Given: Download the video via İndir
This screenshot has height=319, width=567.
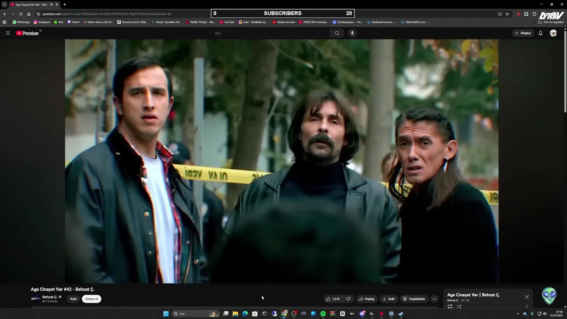Looking at the screenshot, I should tap(389, 299).
